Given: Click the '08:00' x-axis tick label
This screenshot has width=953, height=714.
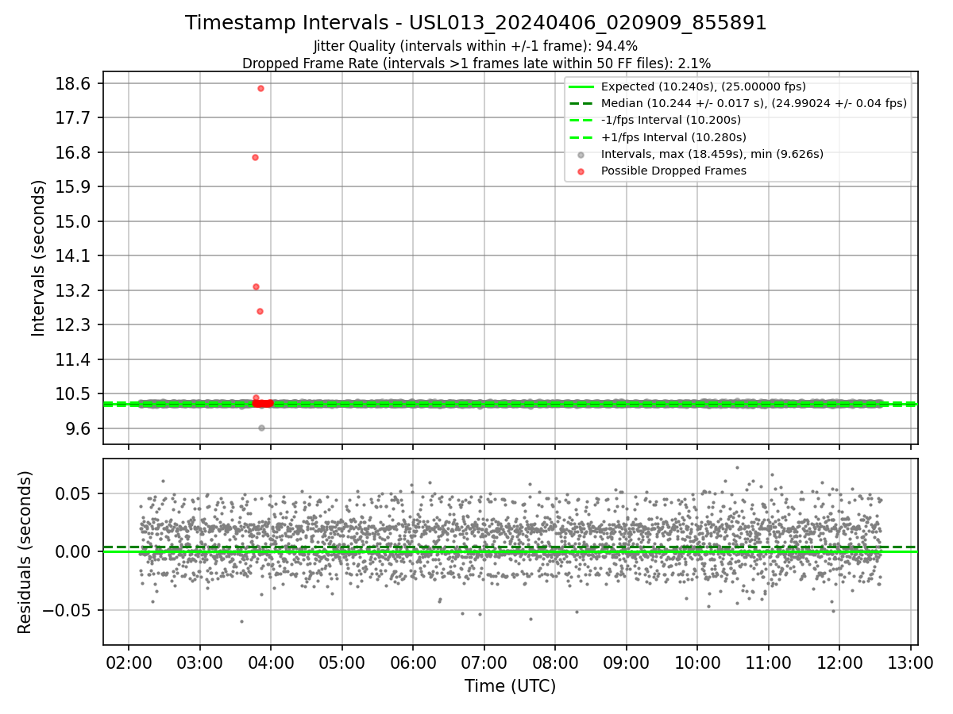Looking at the screenshot, I should pyautogui.click(x=555, y=662).
